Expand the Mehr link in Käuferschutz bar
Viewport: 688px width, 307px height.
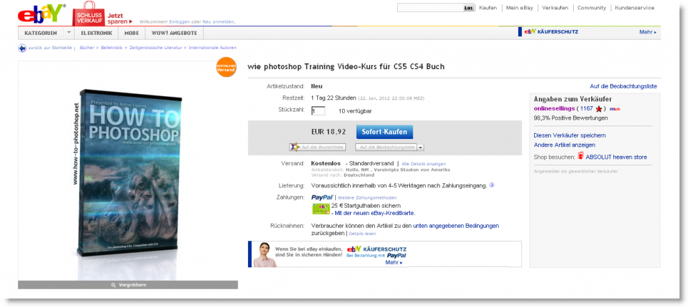(648, 32)
